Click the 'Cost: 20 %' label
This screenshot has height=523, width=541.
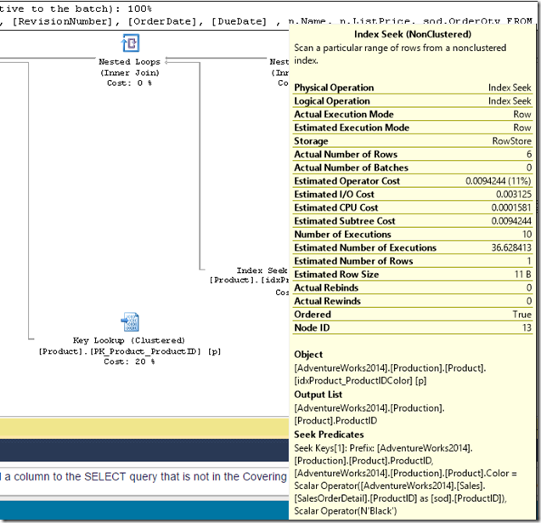[129, 361]
